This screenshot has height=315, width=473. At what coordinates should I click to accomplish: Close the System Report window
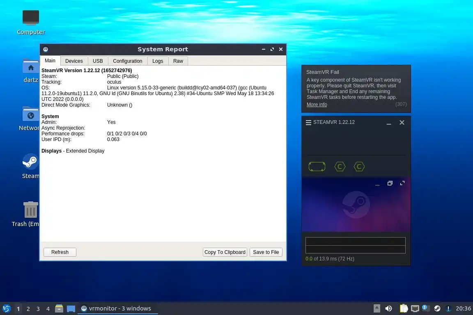tap(280, 49)
